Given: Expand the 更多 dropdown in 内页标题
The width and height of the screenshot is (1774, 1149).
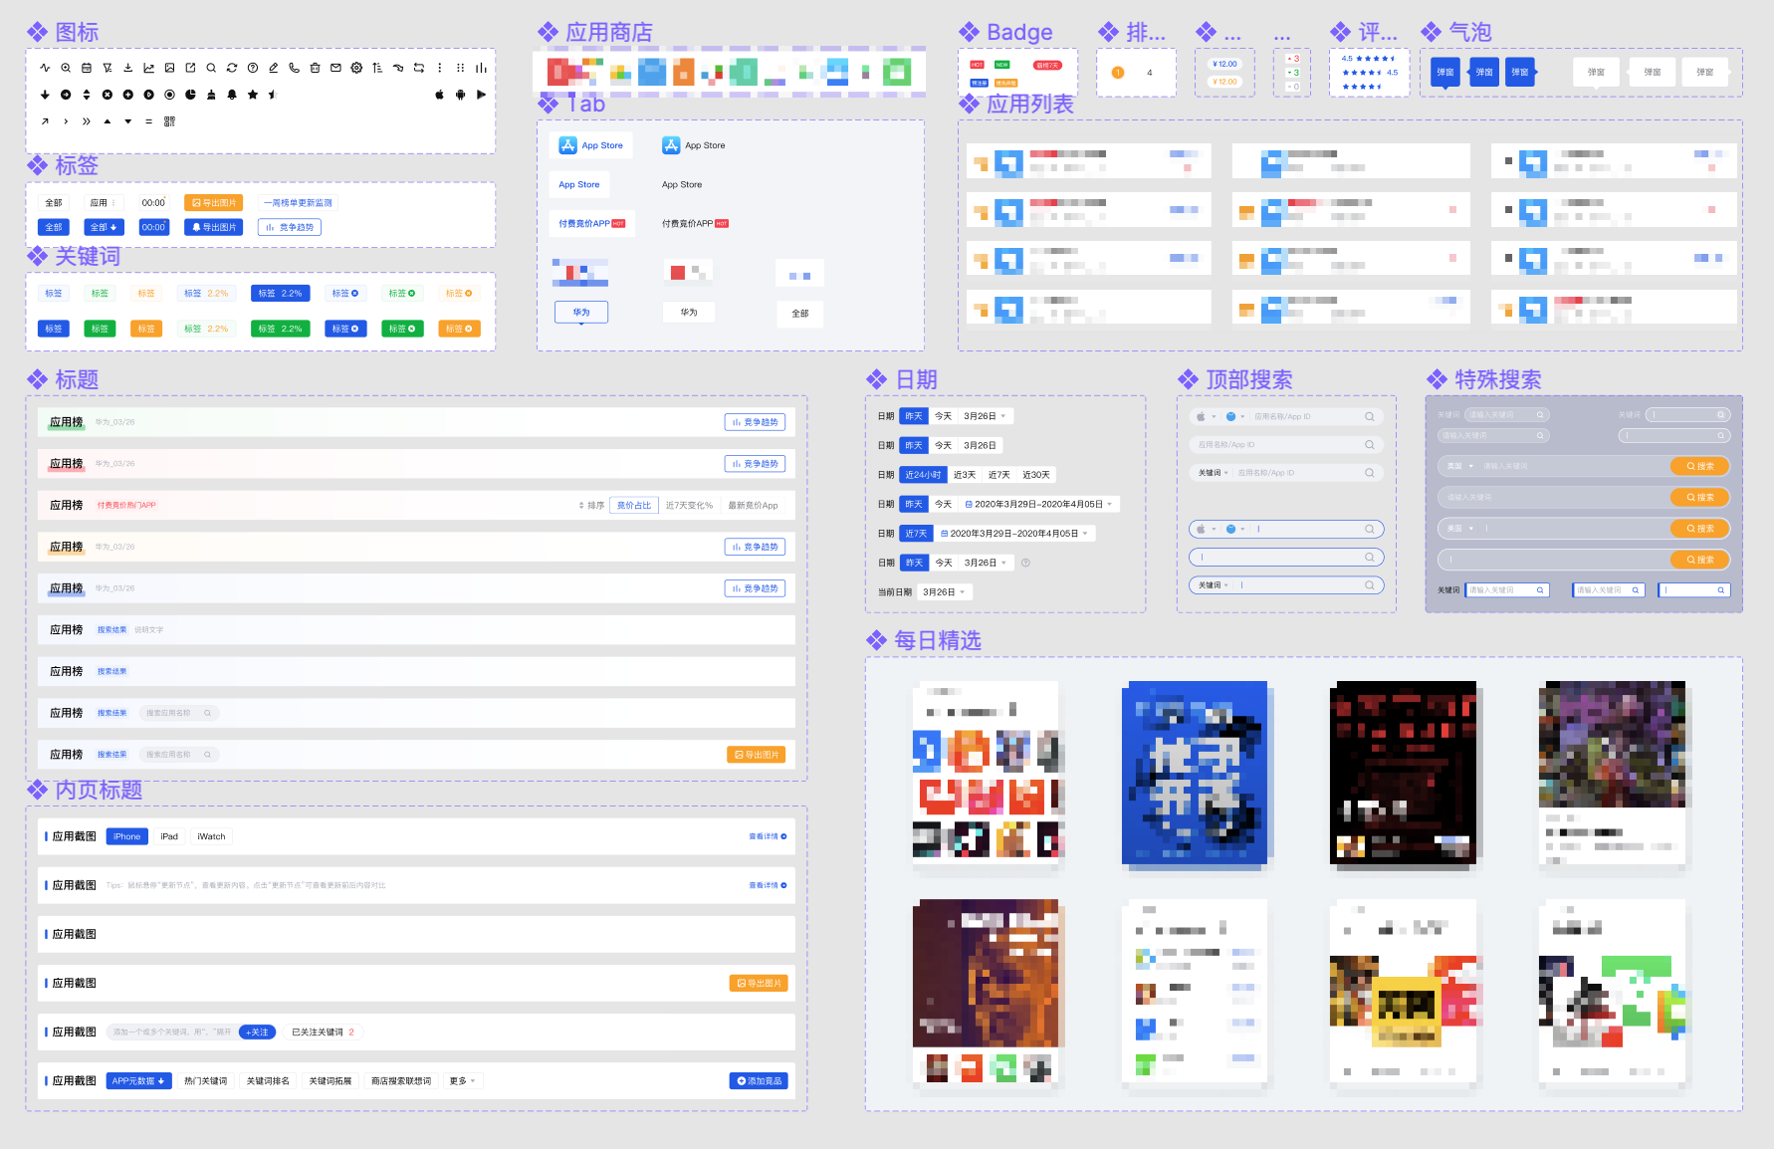Looking at the screenshot, I should (x=462, y=1080).
